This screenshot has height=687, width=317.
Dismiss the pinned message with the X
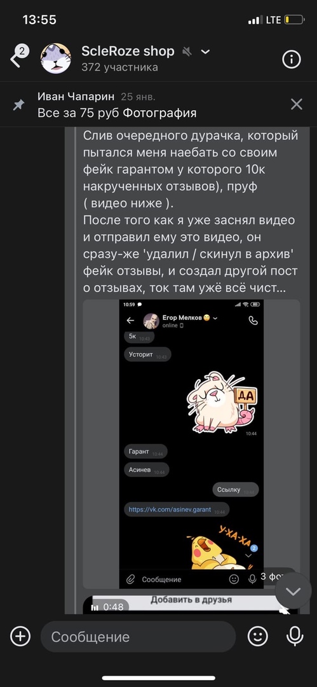[x=297, y=104]
